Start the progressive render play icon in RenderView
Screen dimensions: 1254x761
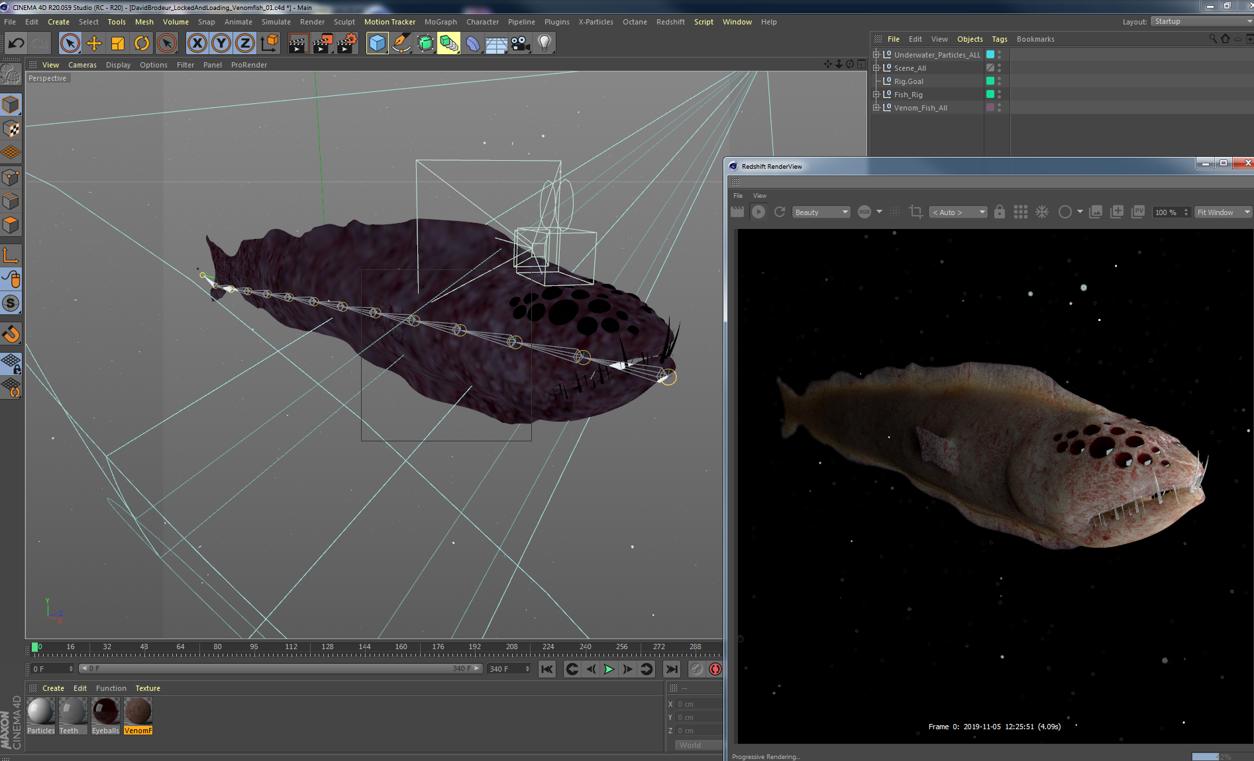758,212
